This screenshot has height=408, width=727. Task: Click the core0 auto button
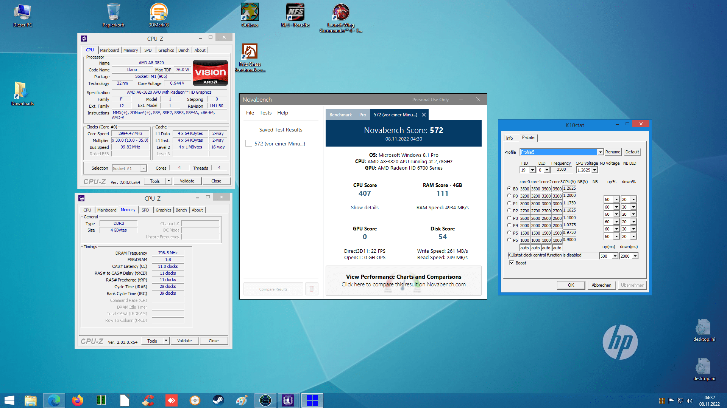click(x=524, y=248)
